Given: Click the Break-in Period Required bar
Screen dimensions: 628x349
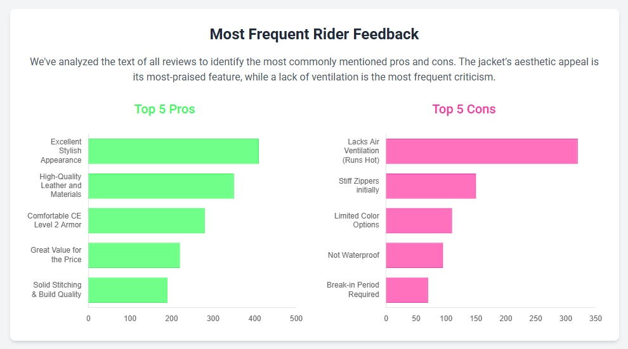Looking at the screenshot, I should tap(407, 289).
